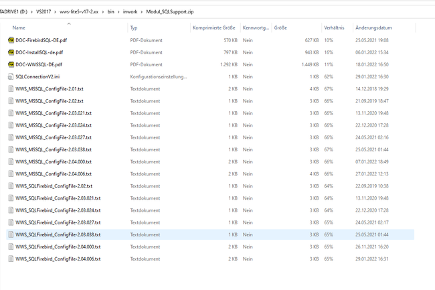Click the Kennwortg... column header
435x290 pixels.
256,27
